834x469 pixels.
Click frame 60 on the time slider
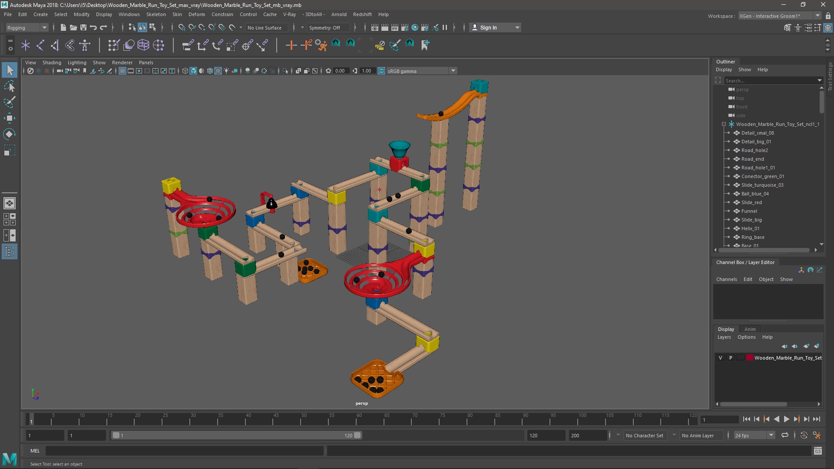tap(359, 419)
